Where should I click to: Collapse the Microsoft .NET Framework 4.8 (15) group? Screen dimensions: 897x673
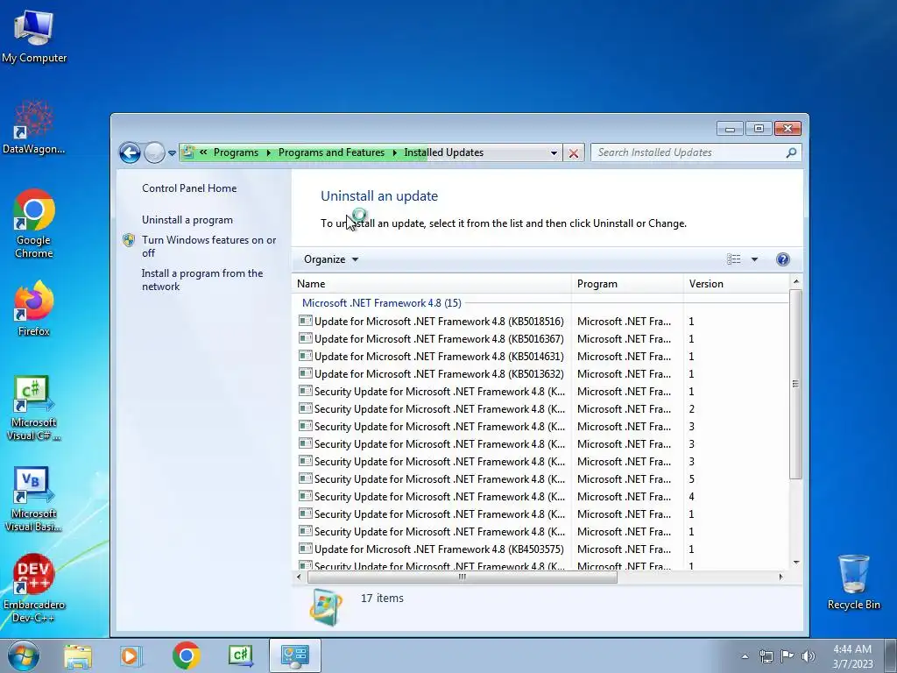[x=382, y=303]
